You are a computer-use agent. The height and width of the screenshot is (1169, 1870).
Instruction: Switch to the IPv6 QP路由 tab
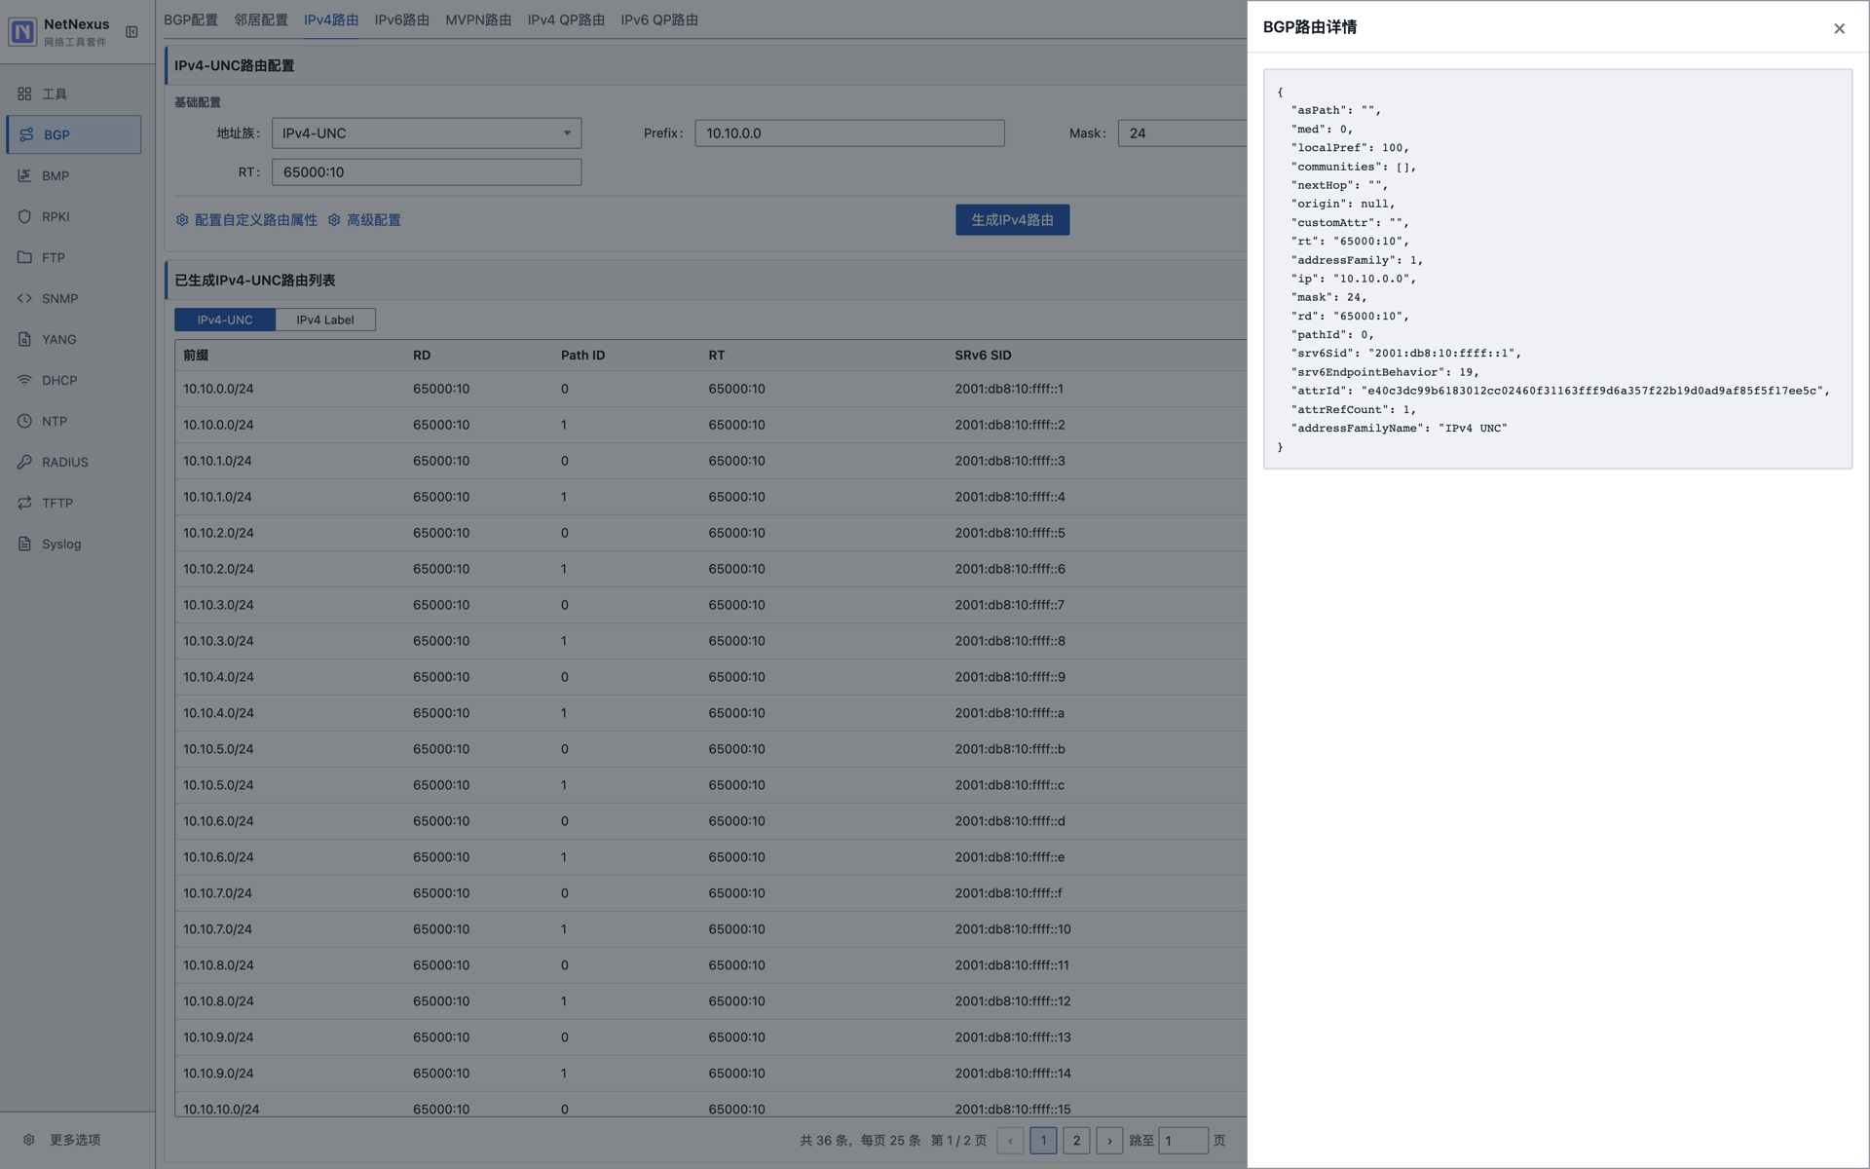pyautogui.click(x=659, y=19)
